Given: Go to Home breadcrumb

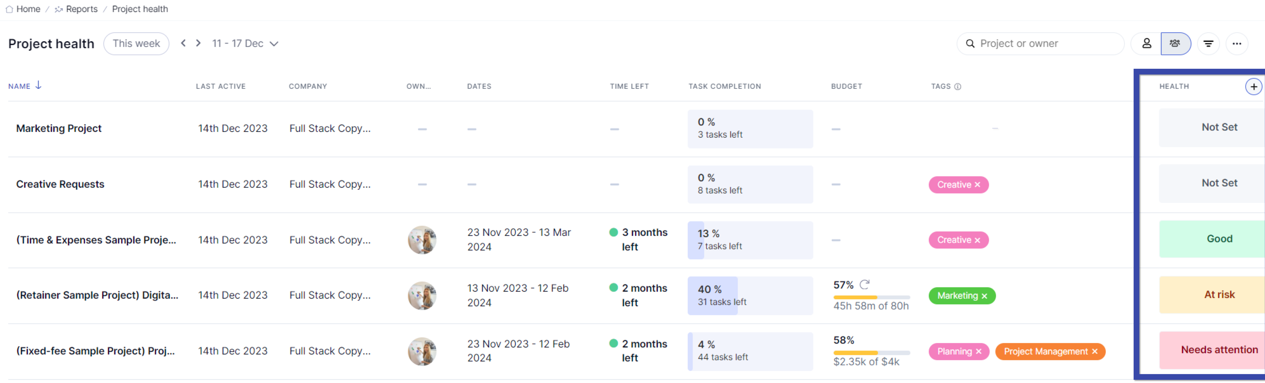Looking at the screenshot, I should pos(28,9).
